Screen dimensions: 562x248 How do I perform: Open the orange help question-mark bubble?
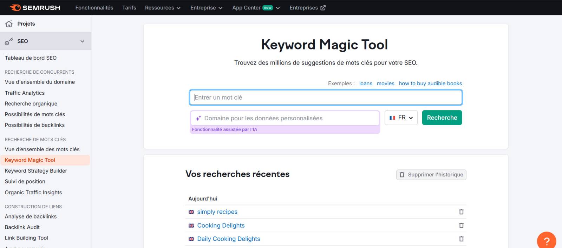[547, 241]
